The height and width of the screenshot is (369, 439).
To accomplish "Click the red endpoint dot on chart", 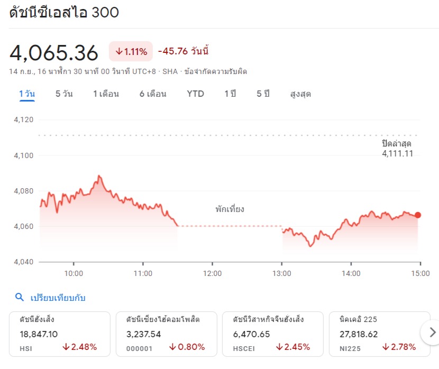I will point(418,215).
